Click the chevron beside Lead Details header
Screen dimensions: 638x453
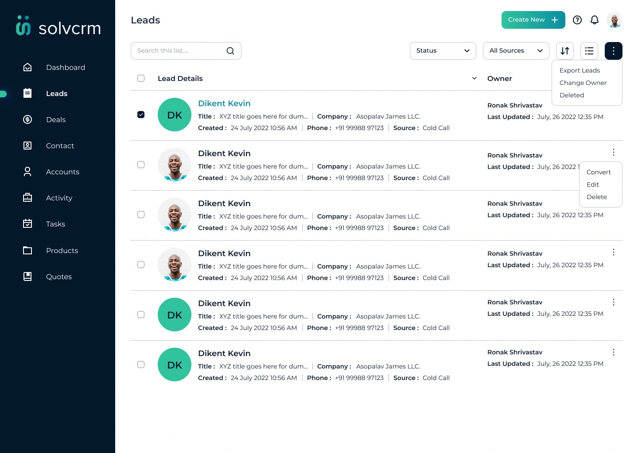click(475, 78)
